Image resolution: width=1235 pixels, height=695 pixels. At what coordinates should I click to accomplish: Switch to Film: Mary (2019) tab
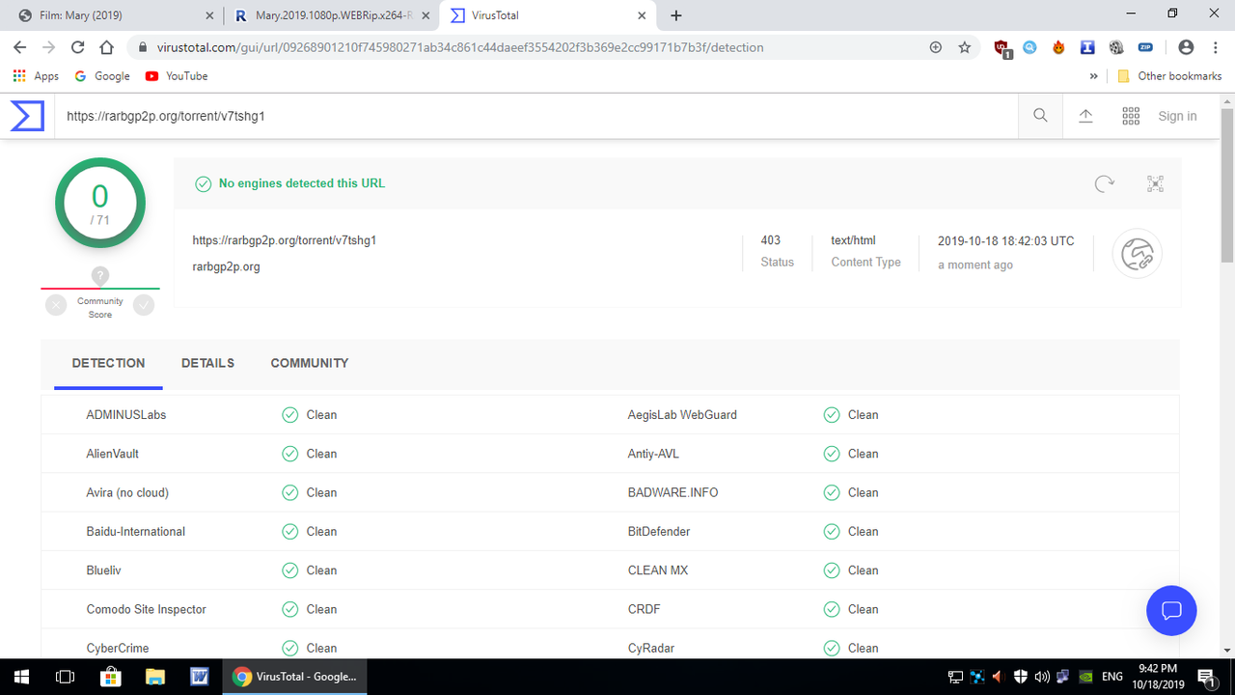pyautogui.click(x=116, y=15)
